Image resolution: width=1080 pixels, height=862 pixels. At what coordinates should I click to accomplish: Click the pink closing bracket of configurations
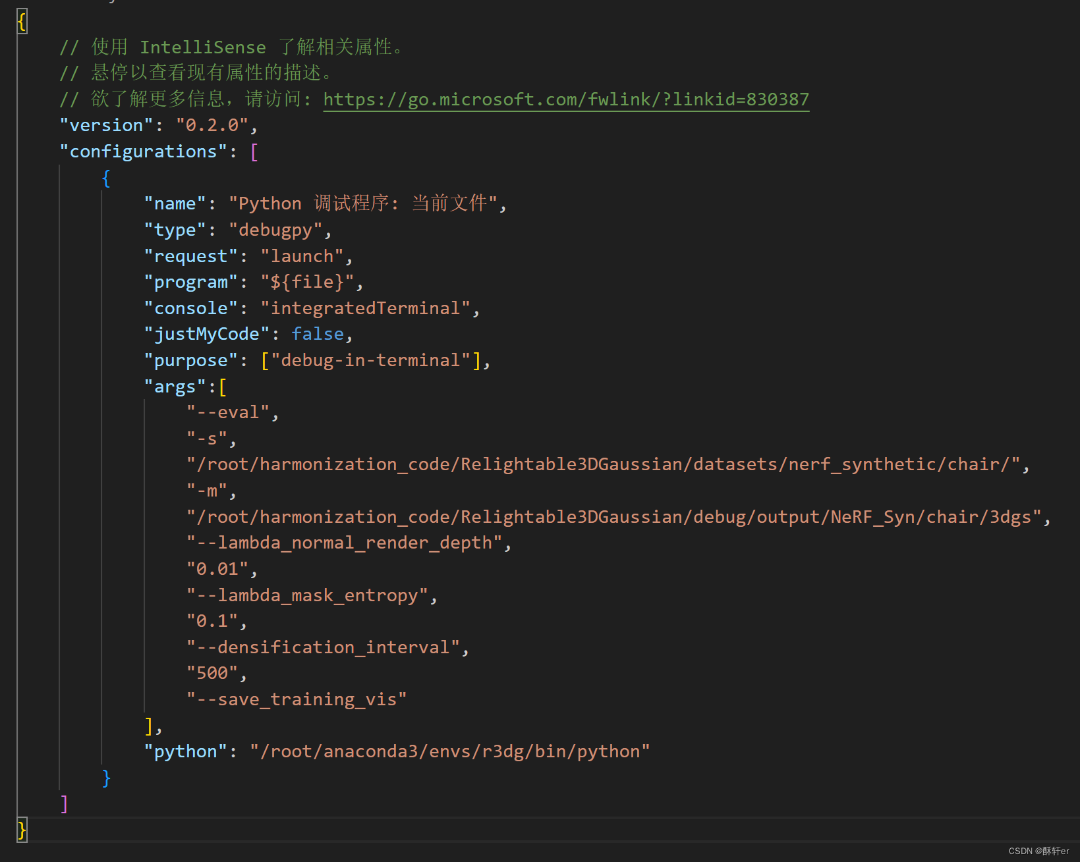pos(64,803)
